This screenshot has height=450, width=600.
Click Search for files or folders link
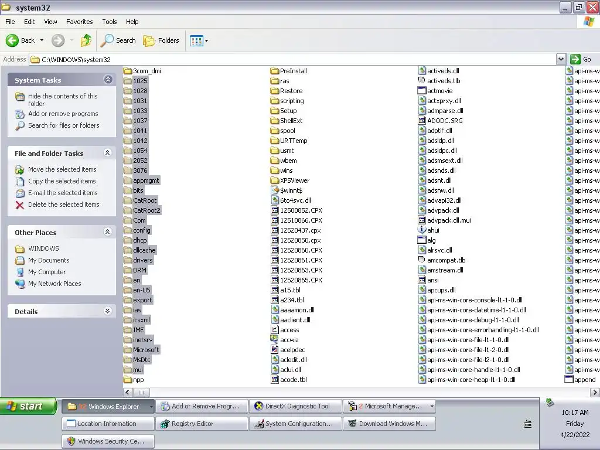(x=63, y=125)
